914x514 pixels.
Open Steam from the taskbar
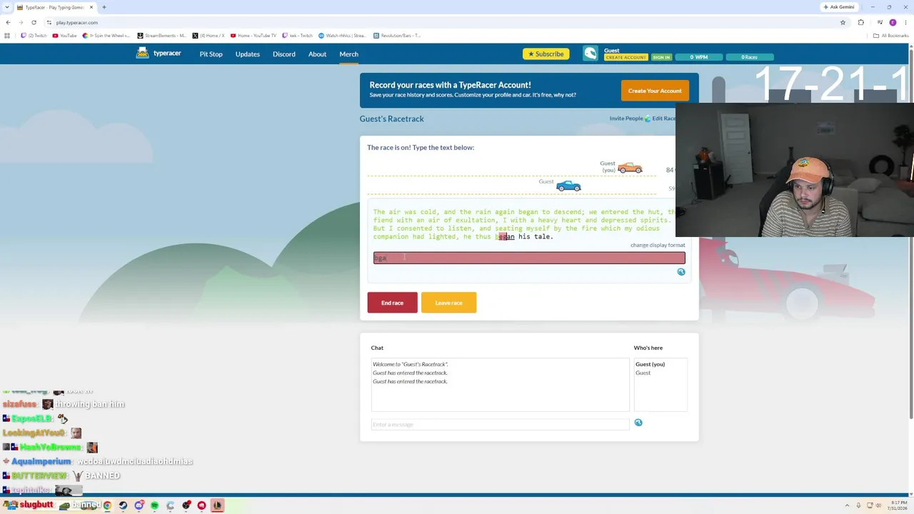pos(123,505)
